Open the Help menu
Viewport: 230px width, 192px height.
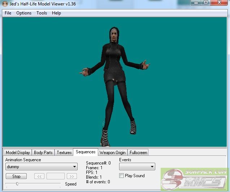56,13
